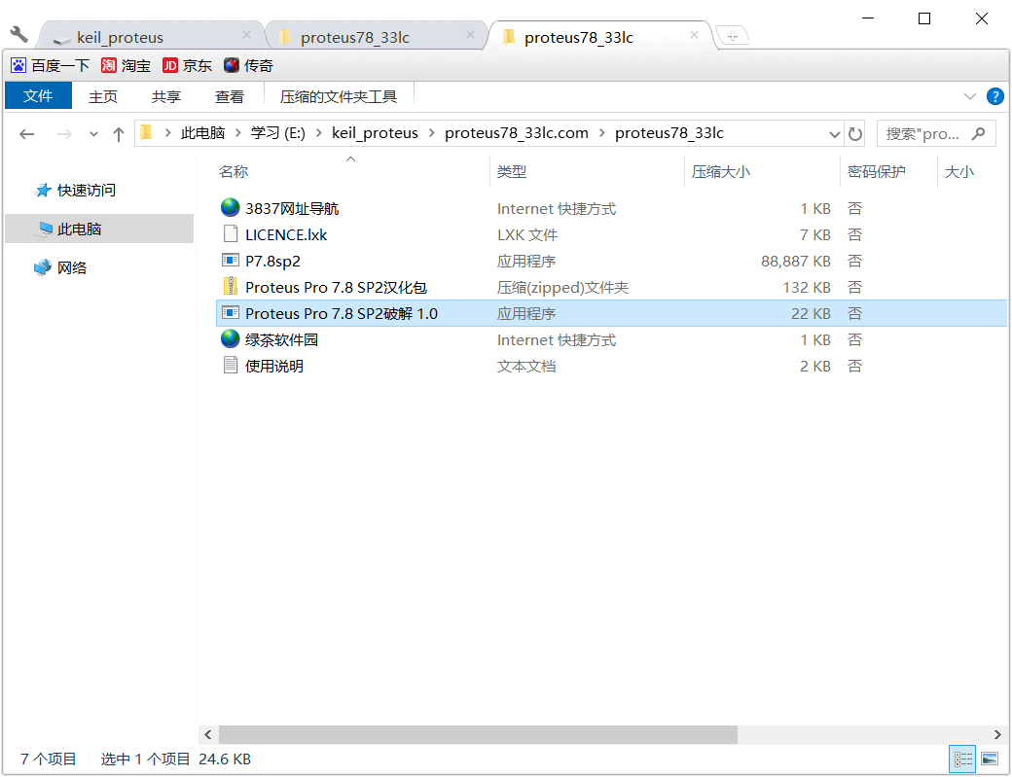Switch to large thumbnails view layout
The width and height of the screenshot is (1012, 777).
[990, 759]
